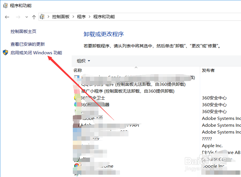Open 启用或关闭 Windows 功能 link
Viewport: 241px width, 177px height.
point(36,53)
